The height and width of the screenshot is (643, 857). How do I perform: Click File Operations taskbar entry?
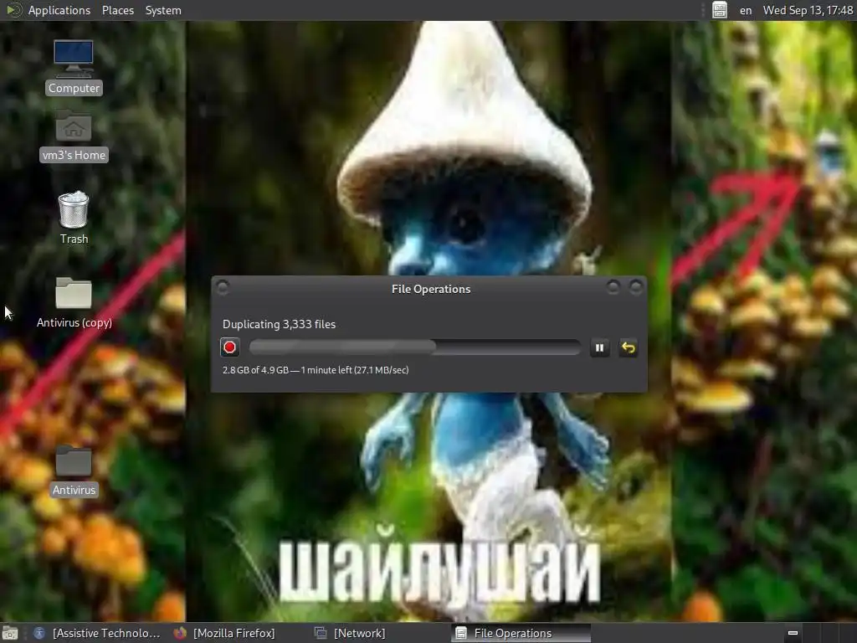pyautogui.click(x=521, y=633)
